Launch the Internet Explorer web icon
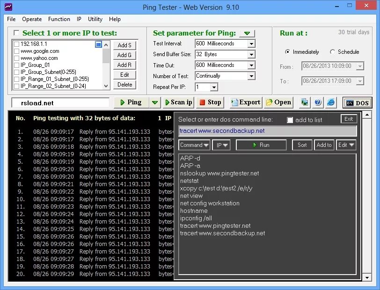This screenshot has height=290, width=380. [331, 102]
